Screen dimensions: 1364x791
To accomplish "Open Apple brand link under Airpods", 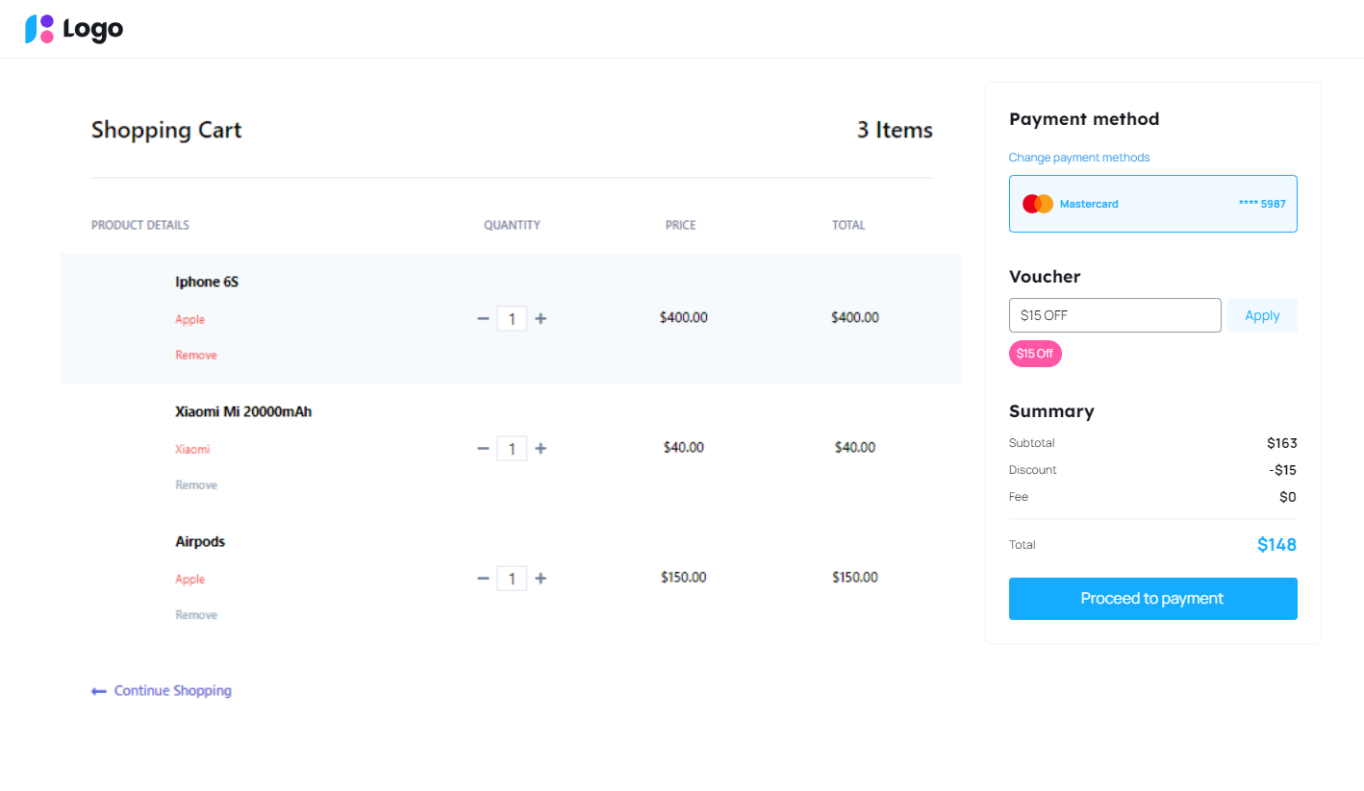I will click(189, 579).
